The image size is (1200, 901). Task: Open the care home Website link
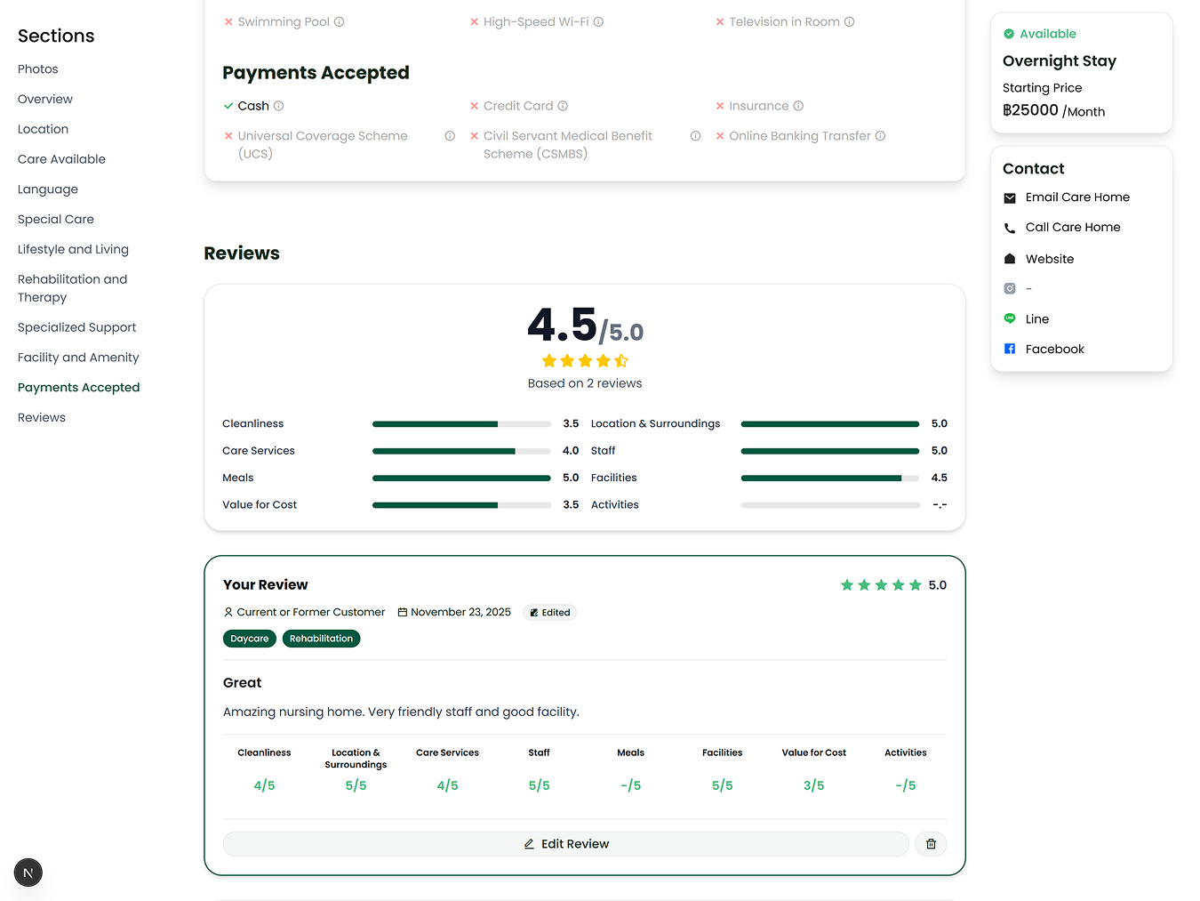1049,259
